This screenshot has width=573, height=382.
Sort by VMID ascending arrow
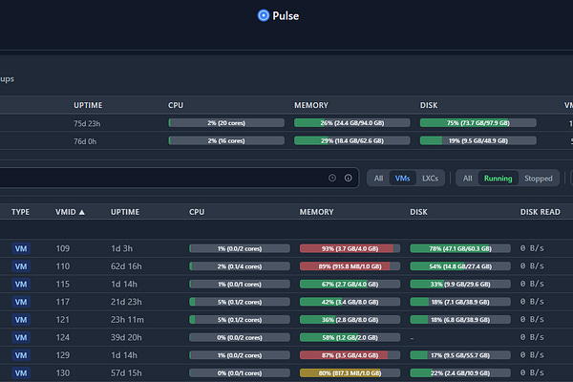tap(82, 212)
